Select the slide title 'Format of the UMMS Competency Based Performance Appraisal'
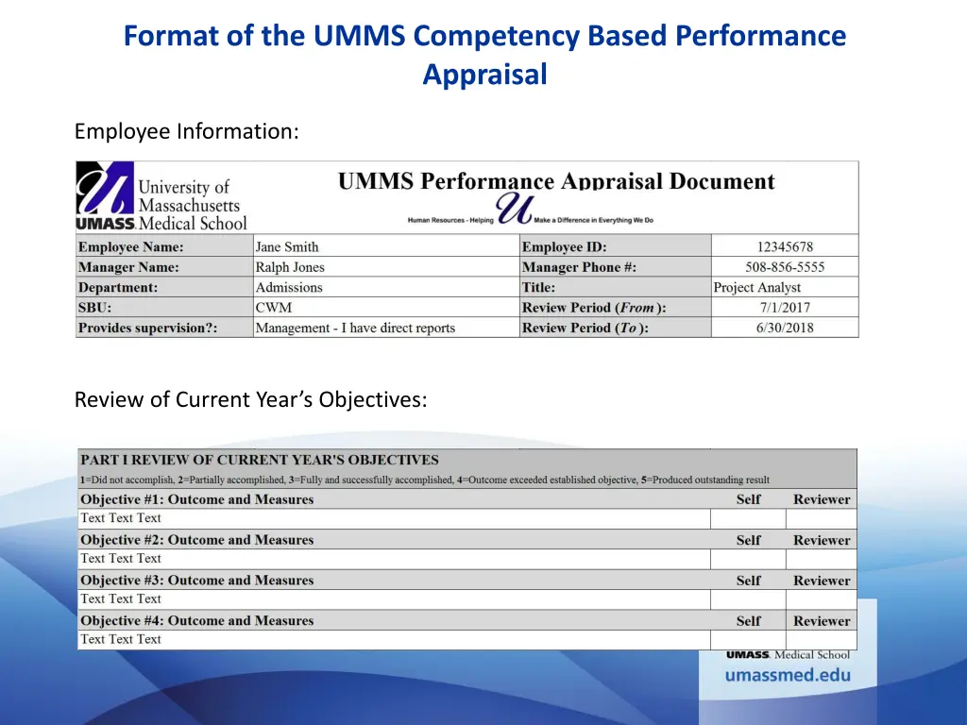Image resolution: width=967 pixels, height=725 pixels. (484, 54)
